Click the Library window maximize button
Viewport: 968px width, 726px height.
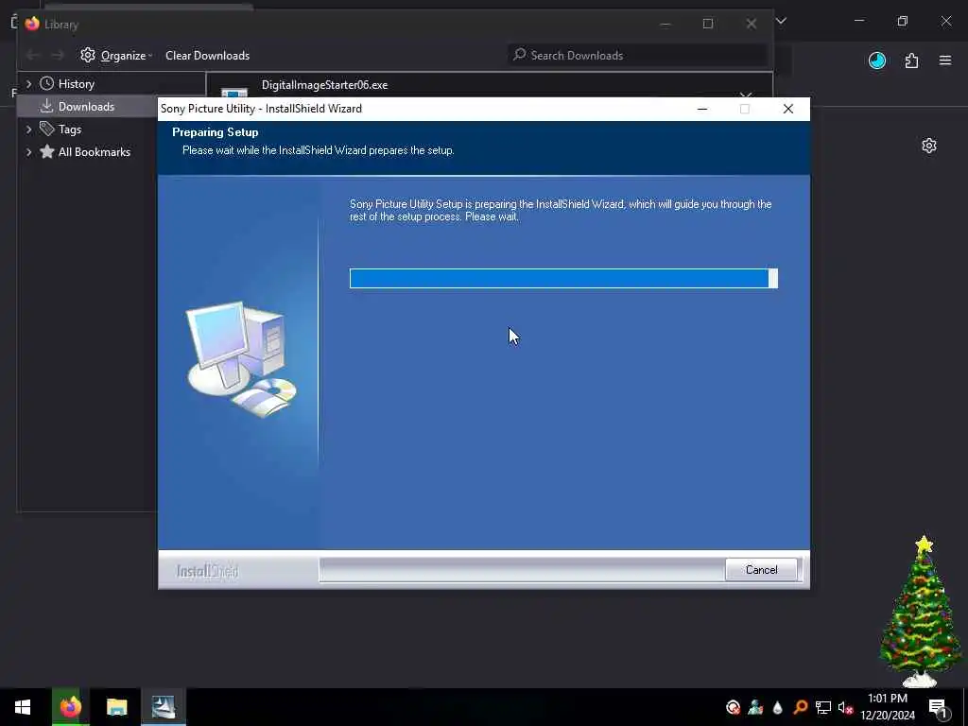707,24
